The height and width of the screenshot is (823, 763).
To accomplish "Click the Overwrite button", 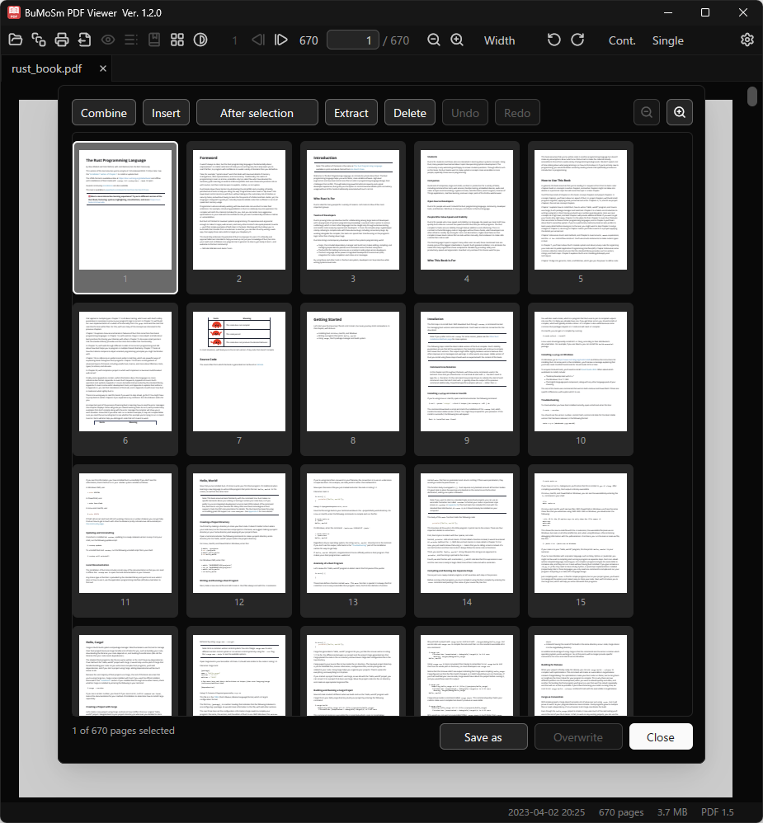I will (578, 737).
